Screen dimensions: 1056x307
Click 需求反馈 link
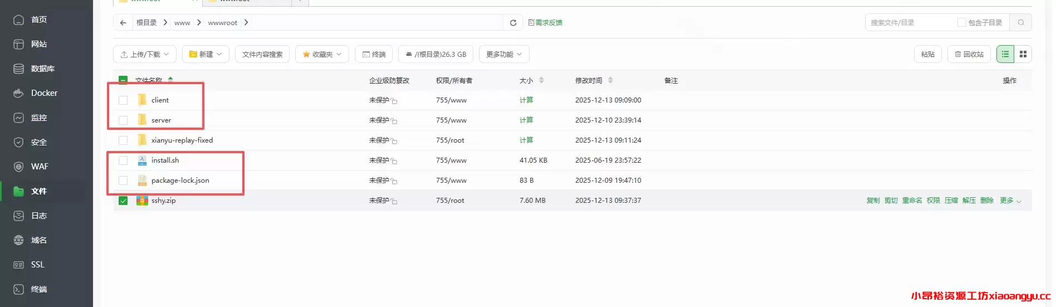[x=545, y=23]
